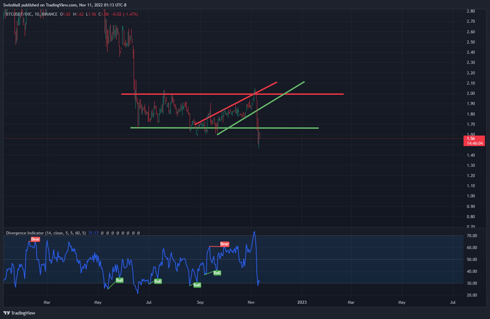This screenshot has height=319, width=490.
Task: Click the 2023 label on the time axis
Action: (x=302, y=302)
